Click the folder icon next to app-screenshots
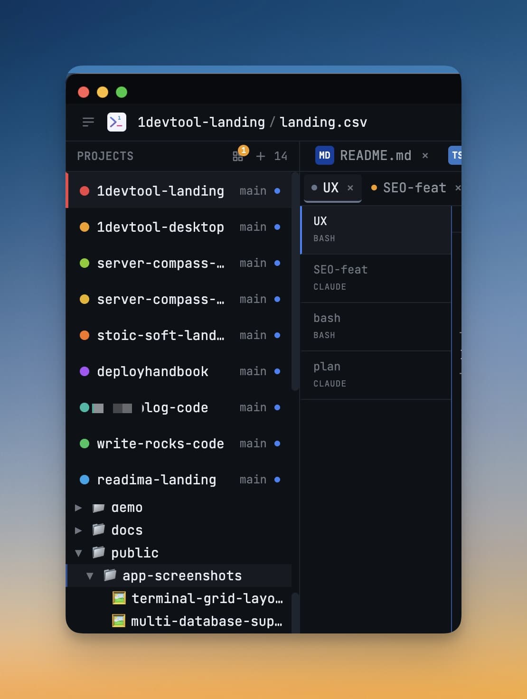This screenshot has height=699, width=527. click(x=110, y=576)
